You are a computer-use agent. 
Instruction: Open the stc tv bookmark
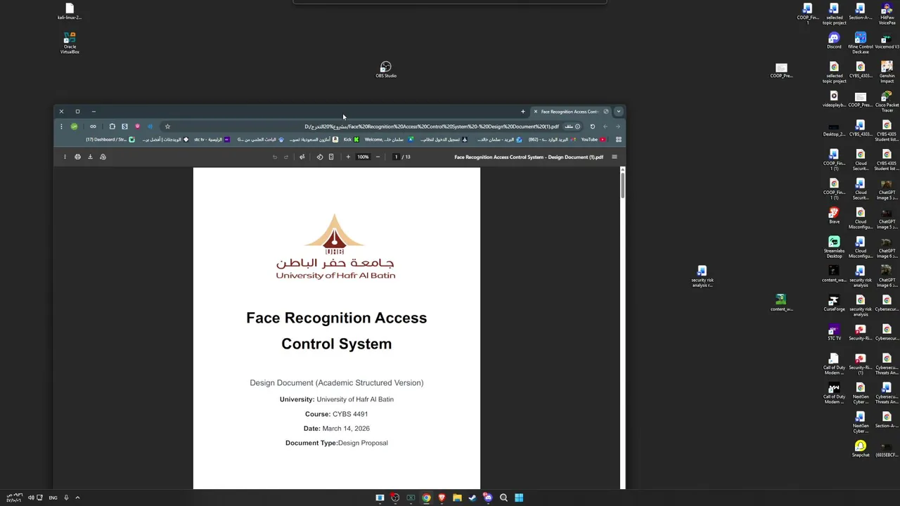212,140
